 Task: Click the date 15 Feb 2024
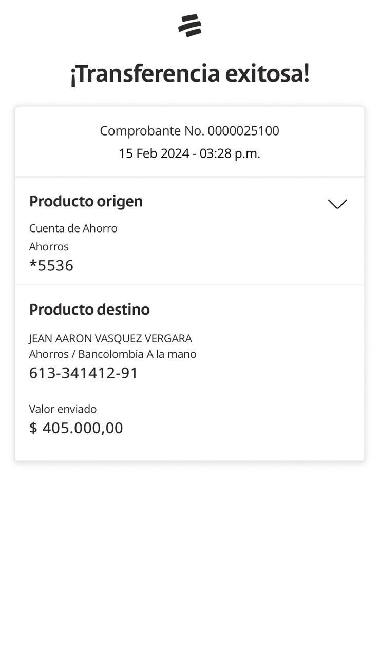pos(154,153)
